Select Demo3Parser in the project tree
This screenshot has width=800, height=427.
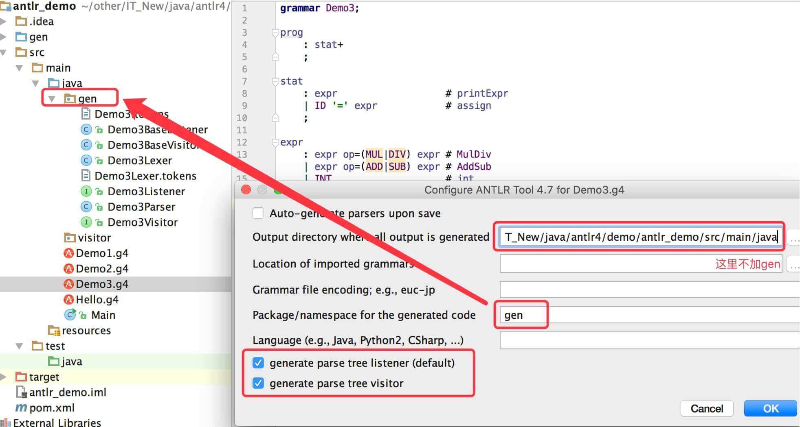[141, 207]
